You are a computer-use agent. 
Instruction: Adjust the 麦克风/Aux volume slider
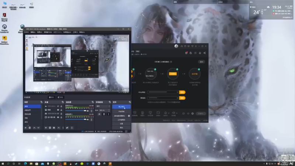click(76, 111)
